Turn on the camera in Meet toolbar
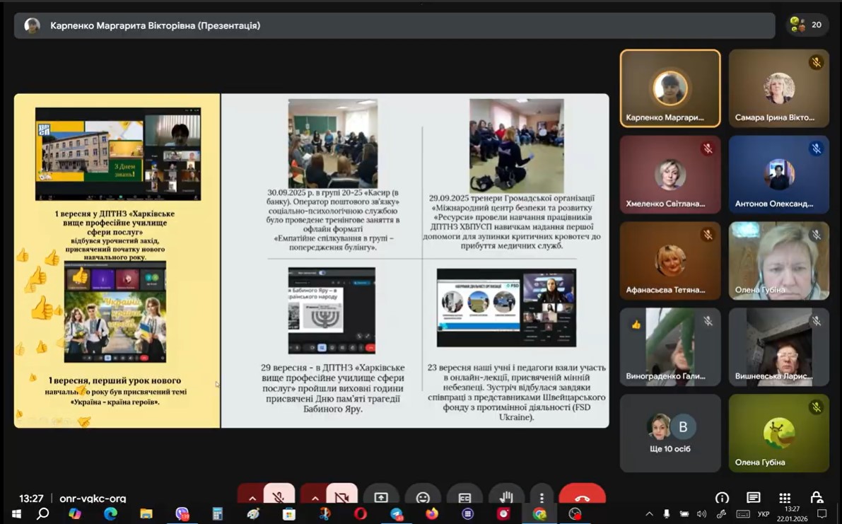The width and height of the screenshot is (842, 524). click(341, 496)
